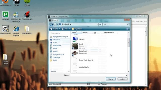Open the Game Cam desktop icon
The width and height of the screenshot is (161, 90).
tap(5, 30)
